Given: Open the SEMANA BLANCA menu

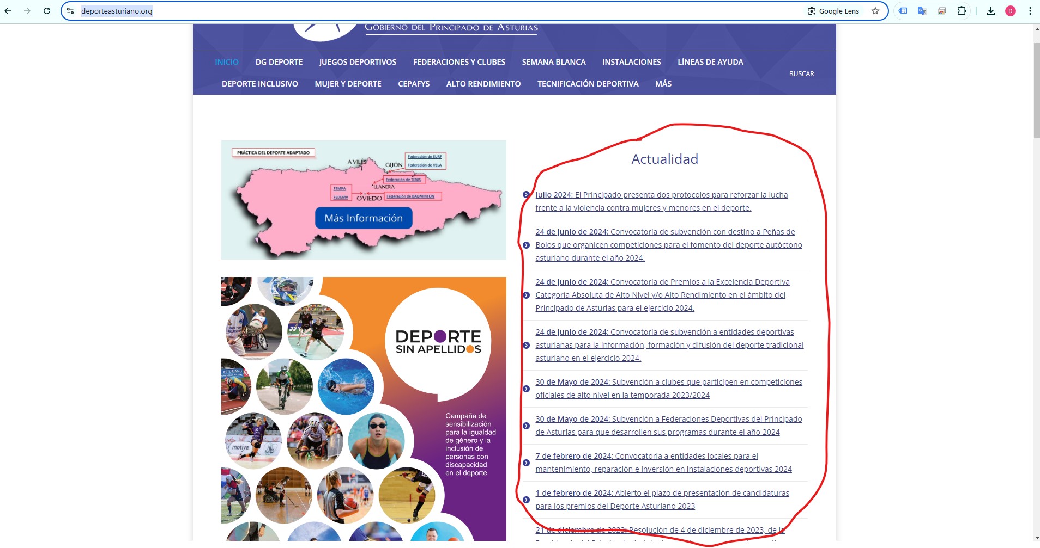Looking at the screenshot, I should click(554, 62).
